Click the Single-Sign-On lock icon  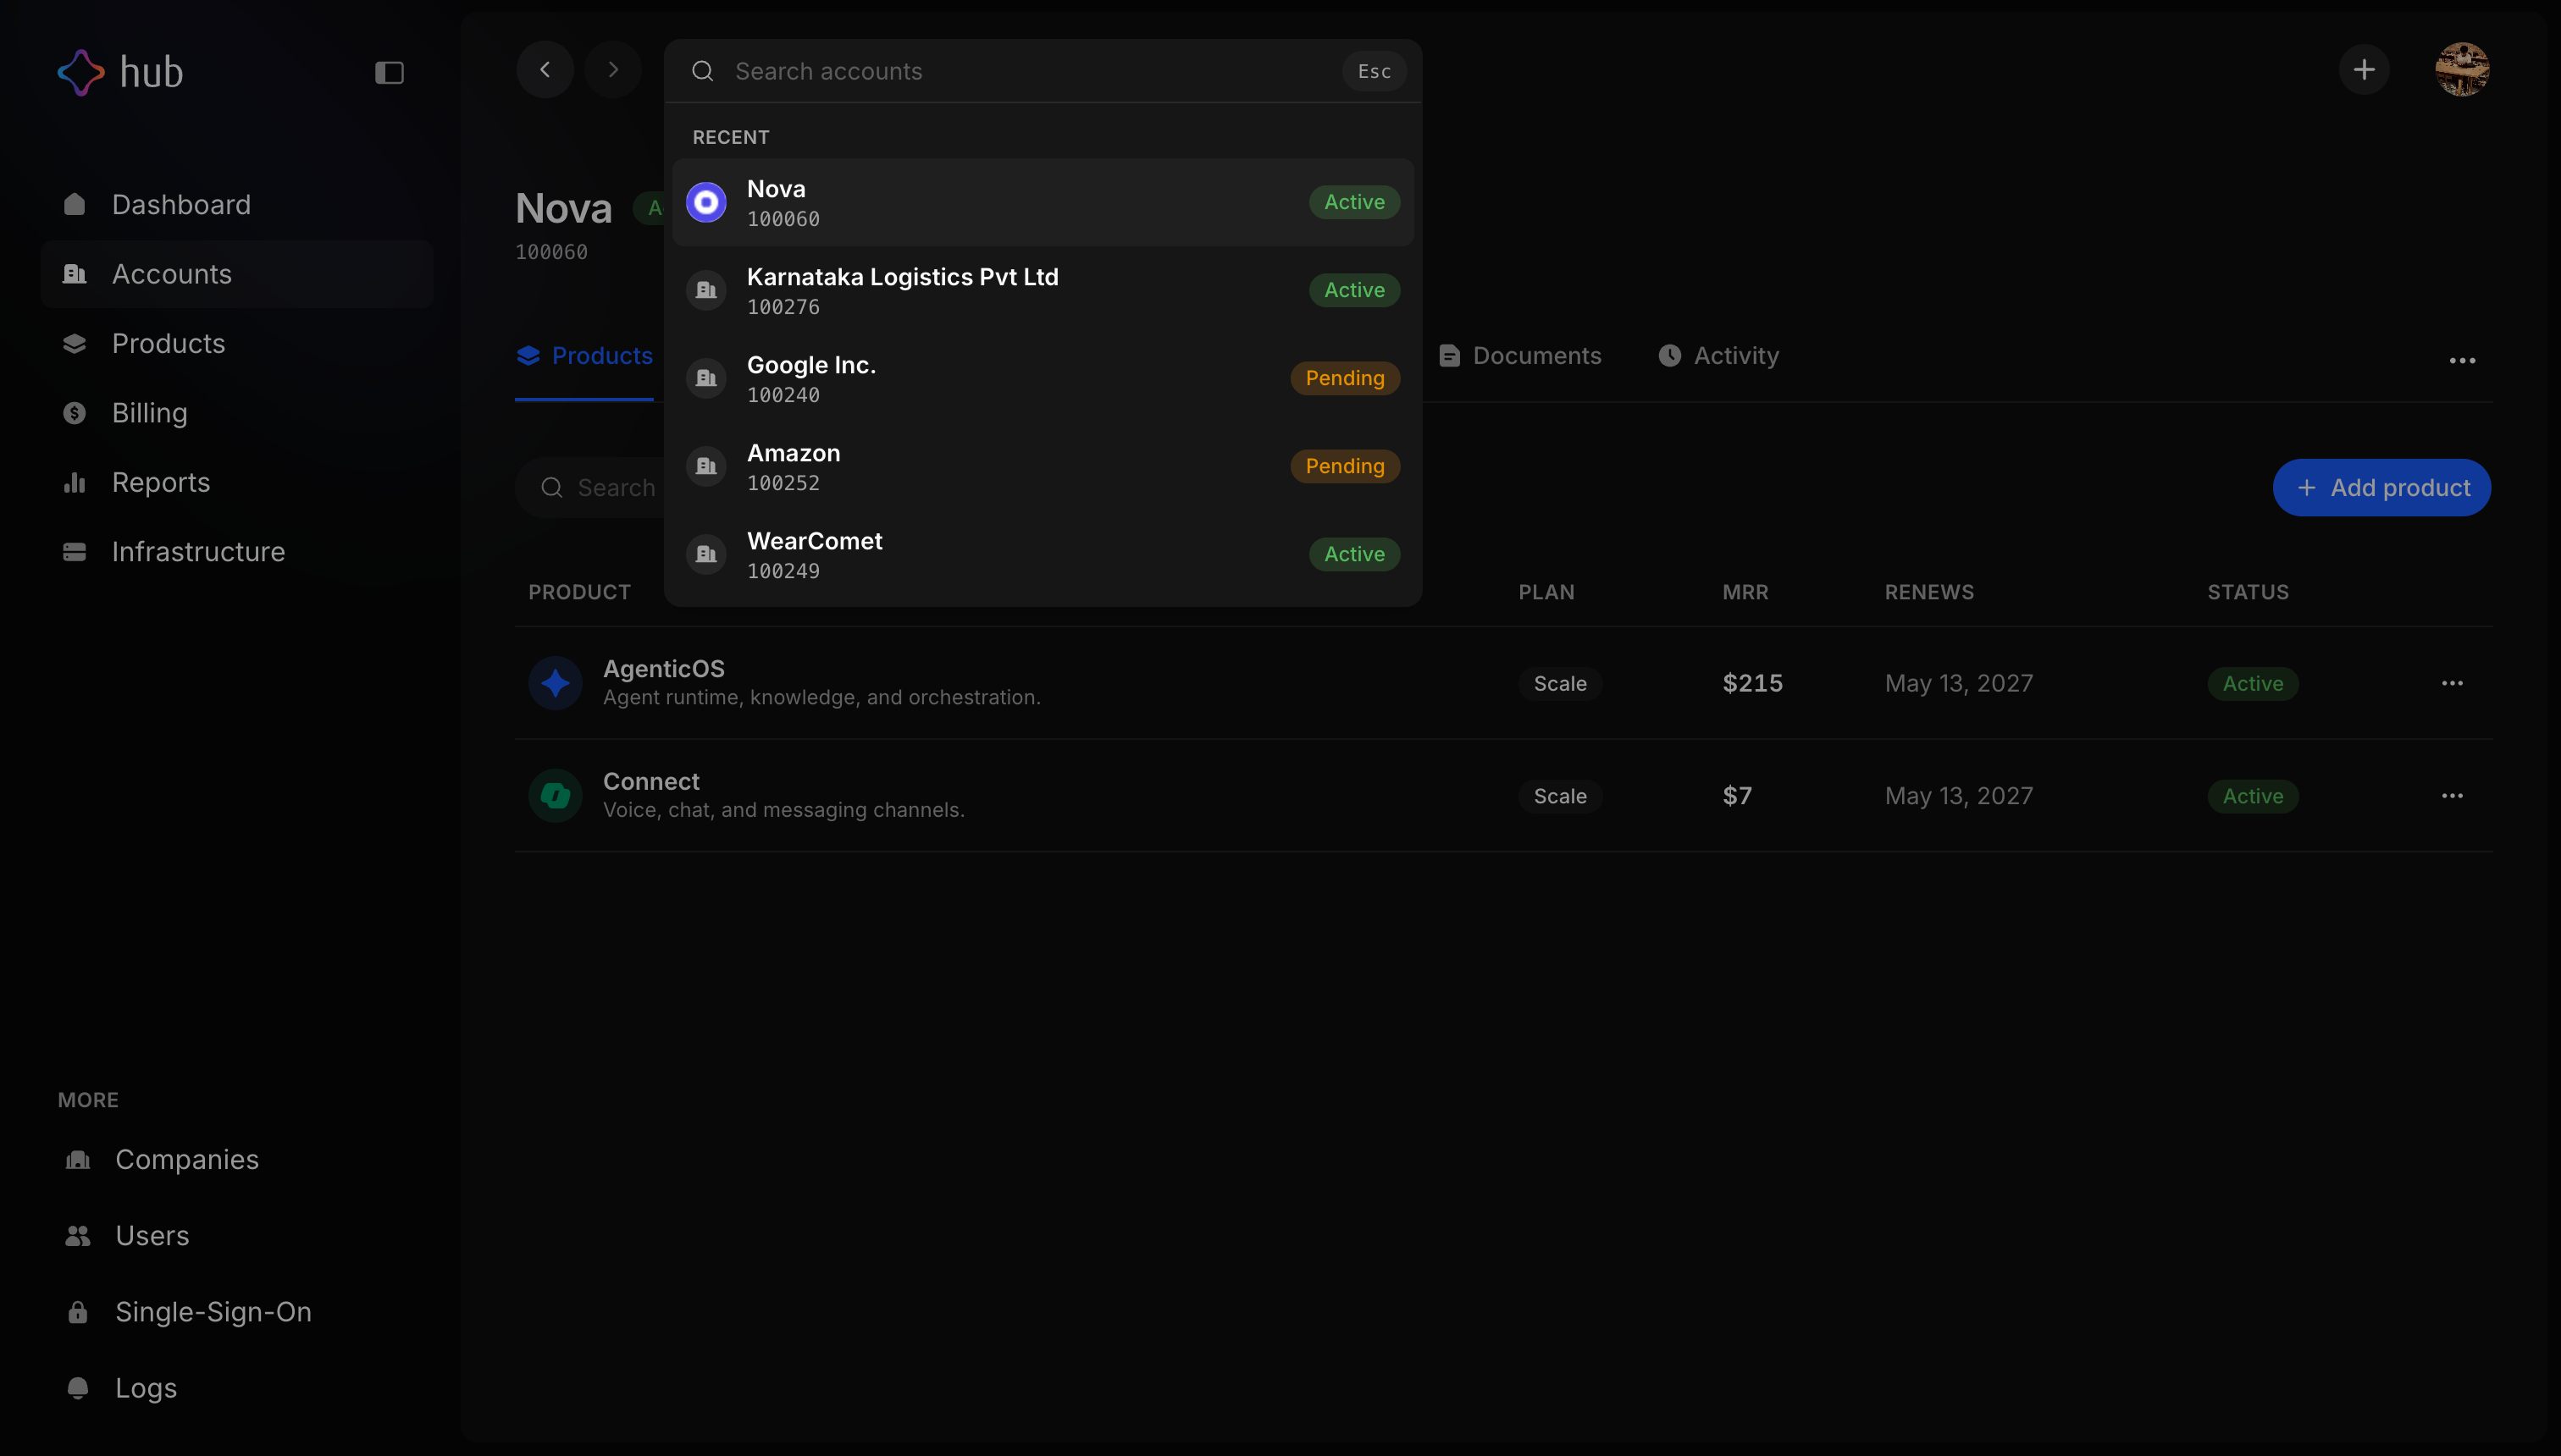click(78, 1312)
